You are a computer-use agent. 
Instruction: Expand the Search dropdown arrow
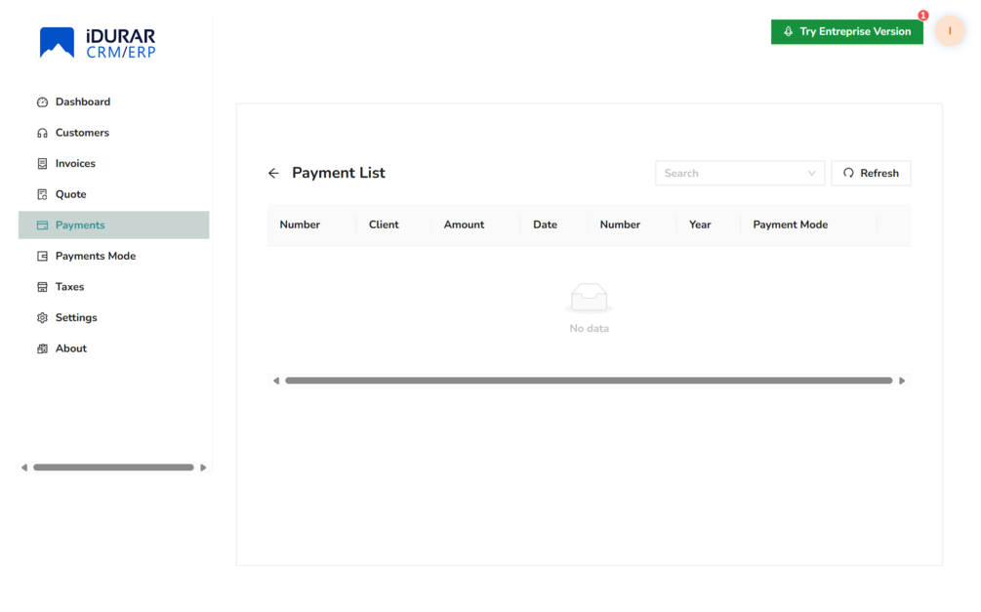(811, 174)
